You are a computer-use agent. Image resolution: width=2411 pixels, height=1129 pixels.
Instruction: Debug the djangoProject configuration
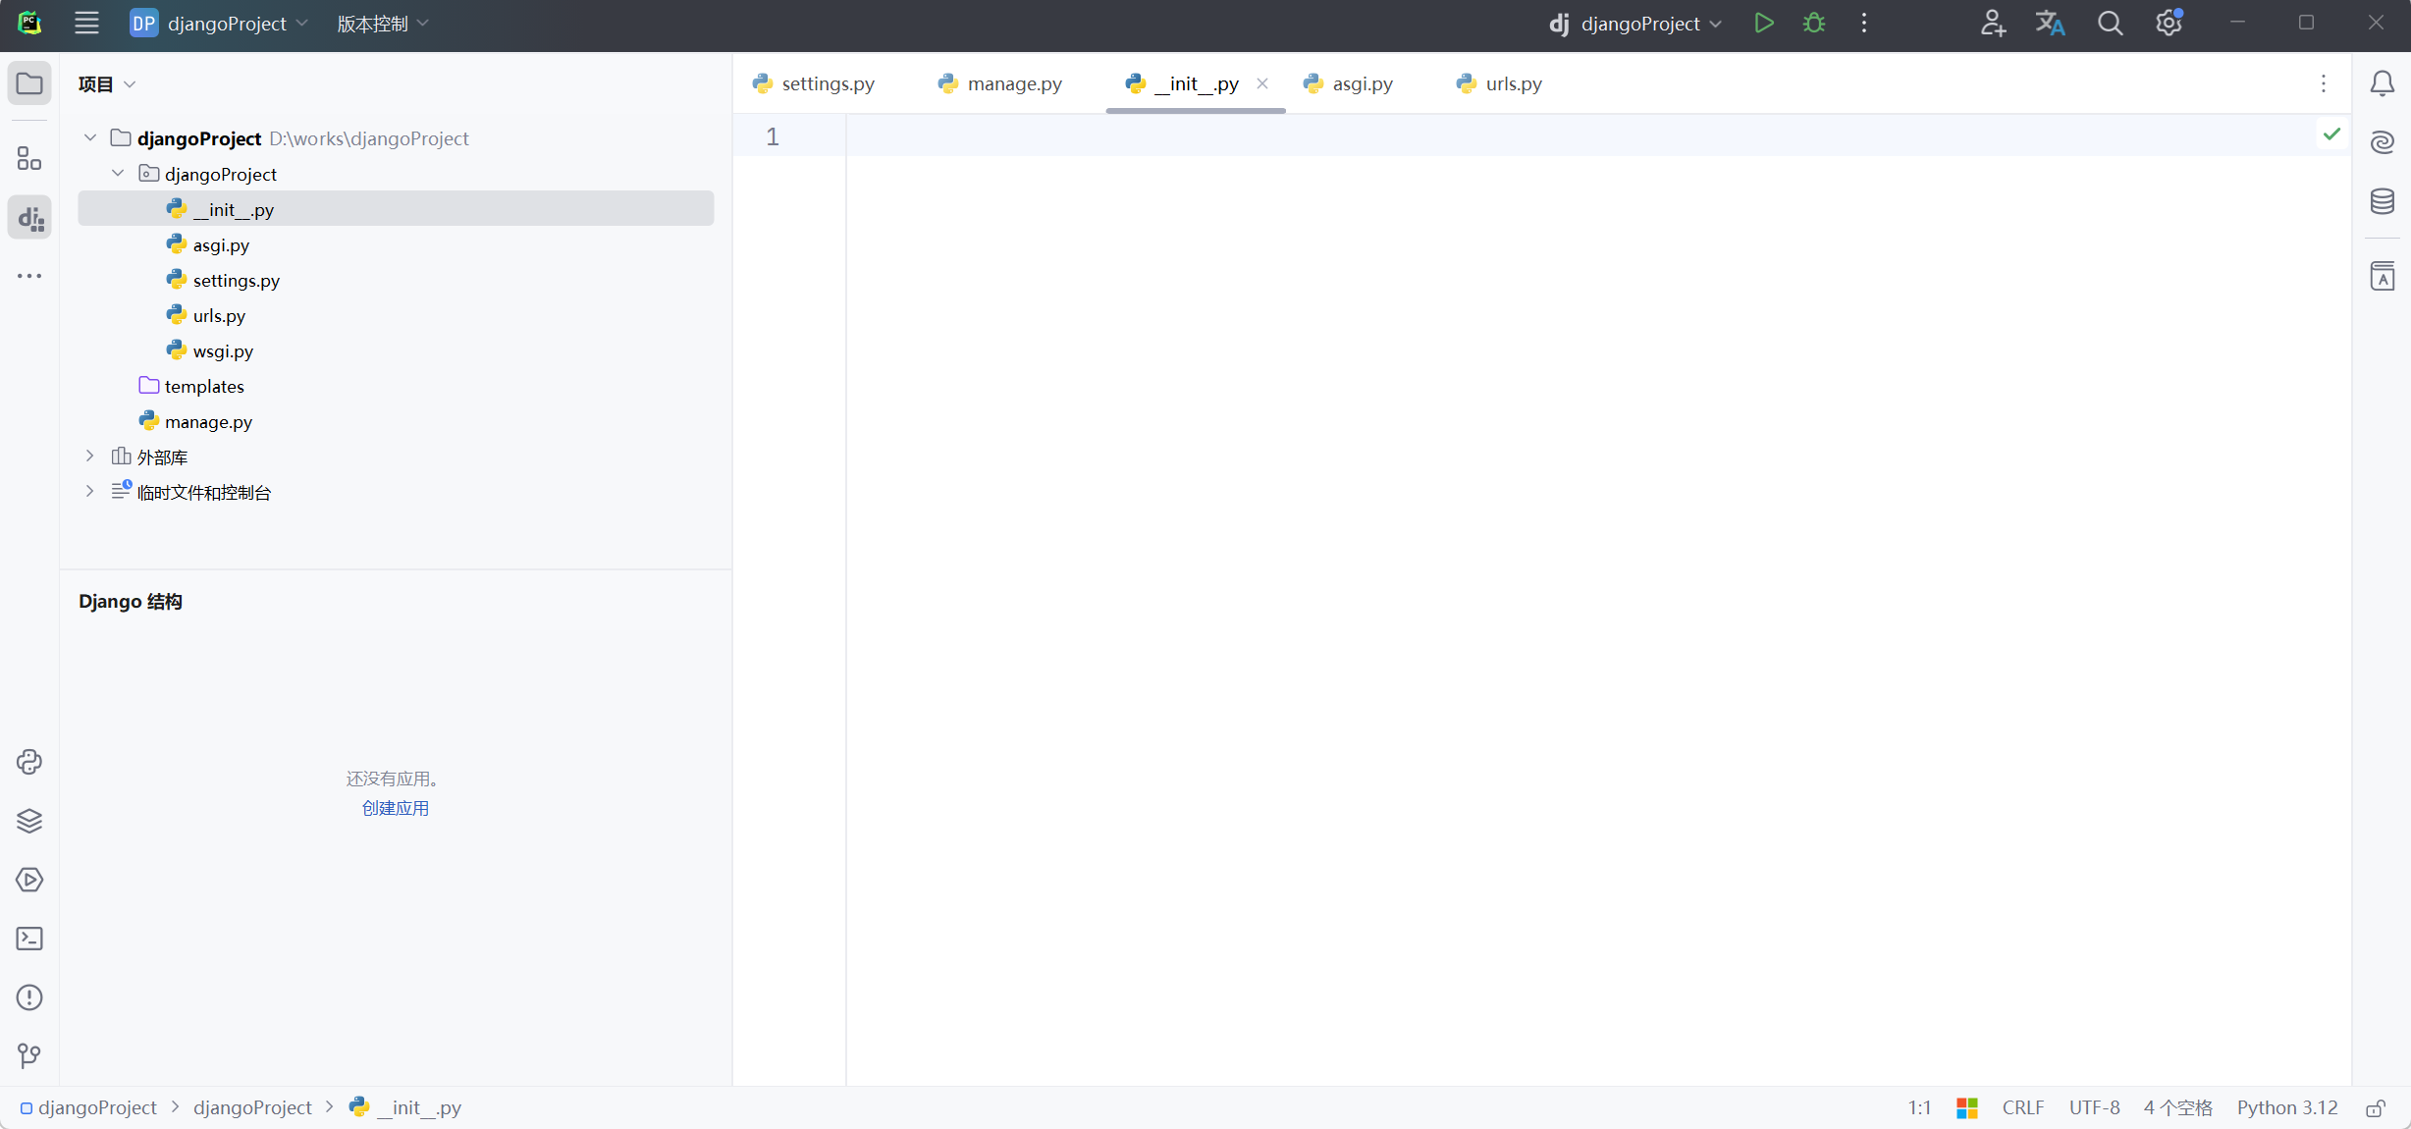(1814, 24)
